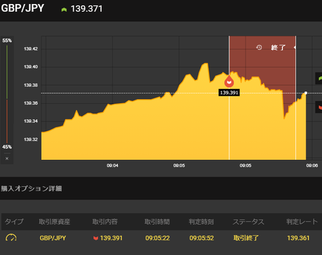This screenshot has width=322, height=255.
Task: Click the green High arrow at chart edge
Action: coord(319,78)
